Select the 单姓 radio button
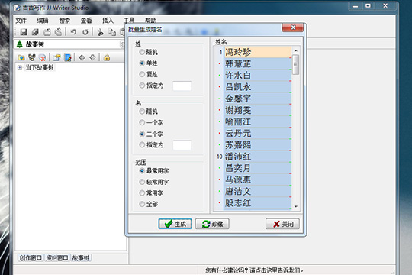The image size is (412, 275). (149, 63)
